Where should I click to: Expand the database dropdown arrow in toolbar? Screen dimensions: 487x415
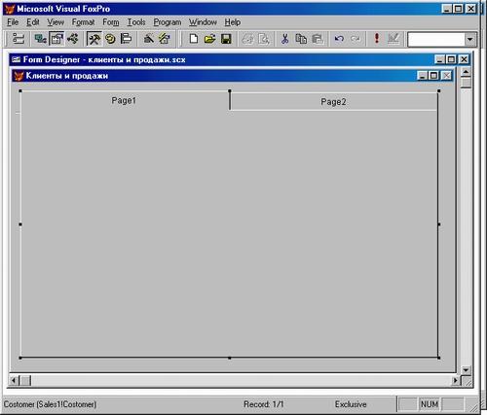coord(469,40)
